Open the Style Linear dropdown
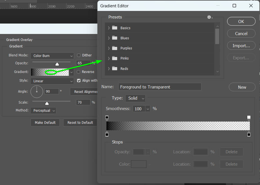Viewport: 260px width, 185px height. tap(52, 81)
